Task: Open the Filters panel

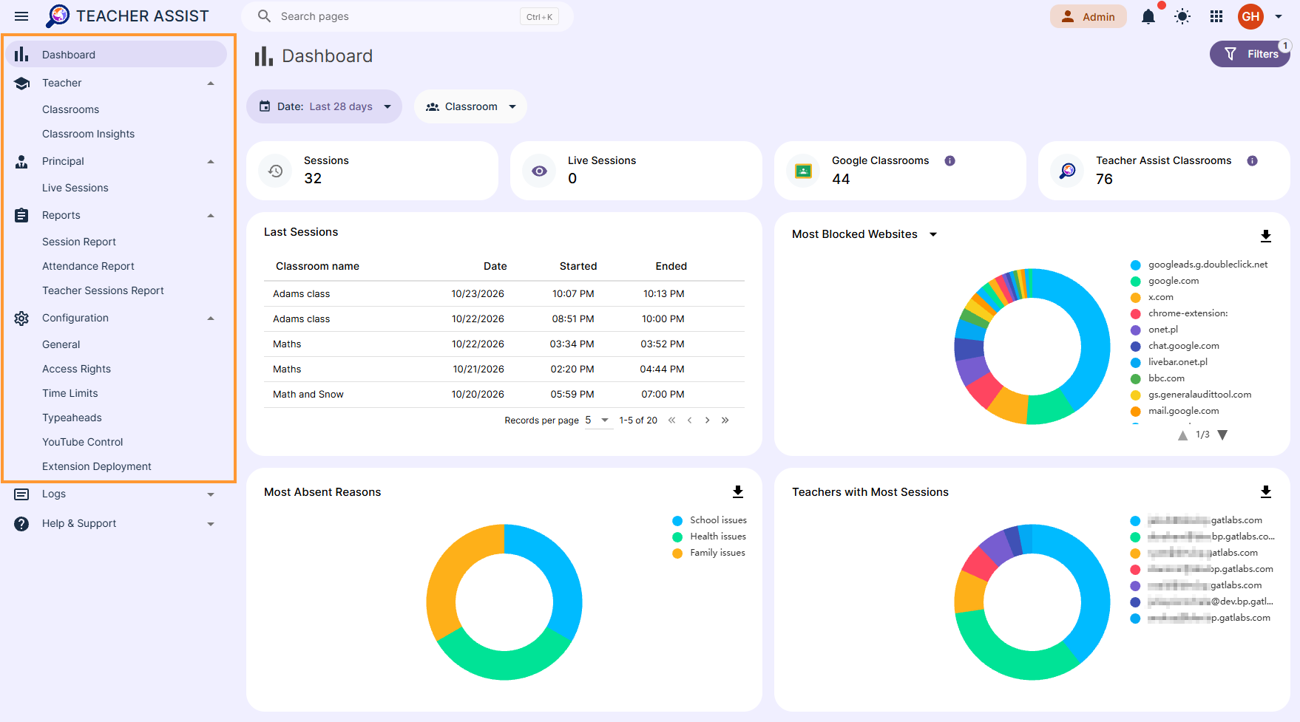Action: tap(1250, 54)
